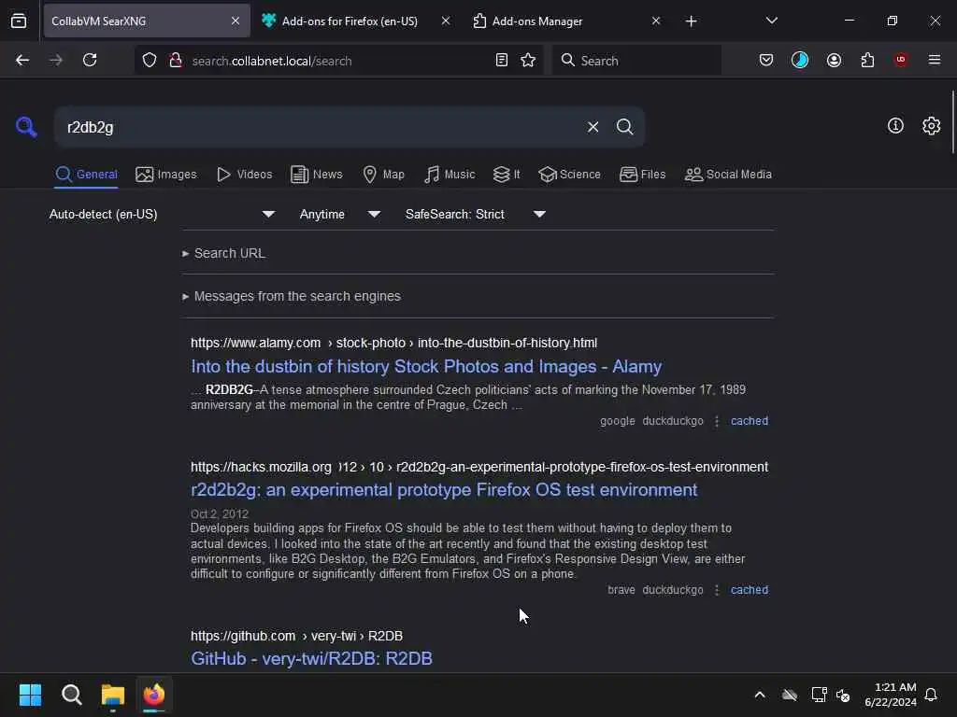The image size is (957, 717).
Task: Open more options dots for Alamy result
Action: (x=717, y=421)
